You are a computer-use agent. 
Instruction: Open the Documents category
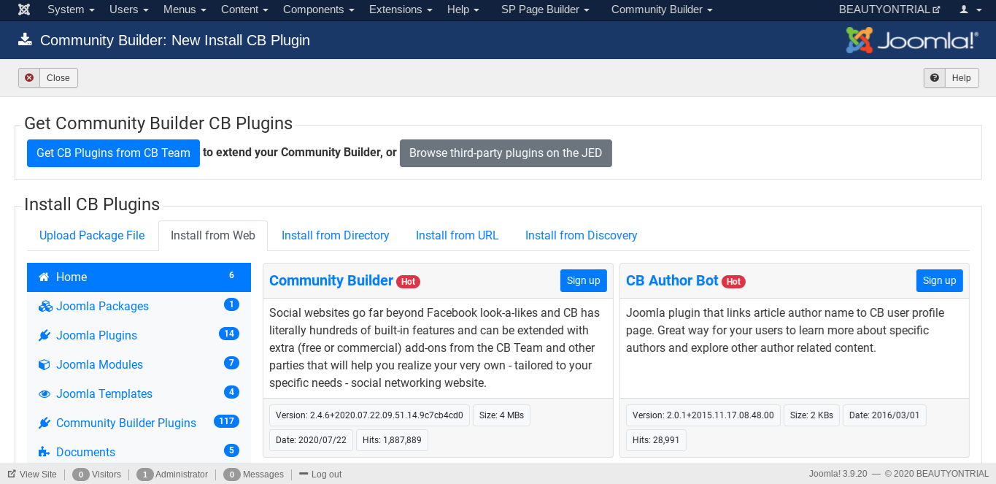pyautogui.click(x=139, y=452)
